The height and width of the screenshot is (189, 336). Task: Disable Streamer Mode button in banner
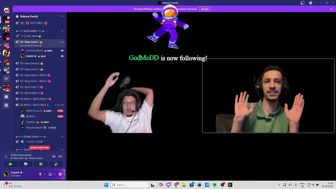(205, 9)
